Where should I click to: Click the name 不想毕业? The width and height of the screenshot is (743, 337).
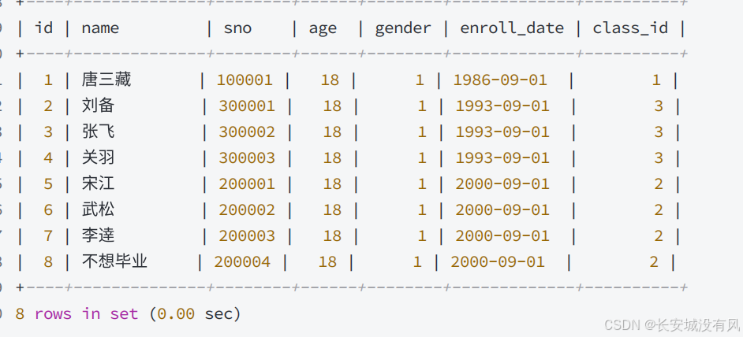[x=114, y=261]
